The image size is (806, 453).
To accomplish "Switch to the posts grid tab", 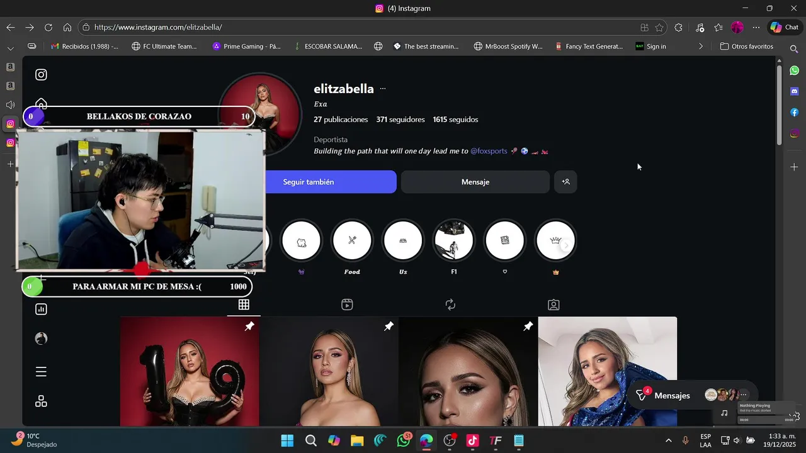I will tap(244, 305).
